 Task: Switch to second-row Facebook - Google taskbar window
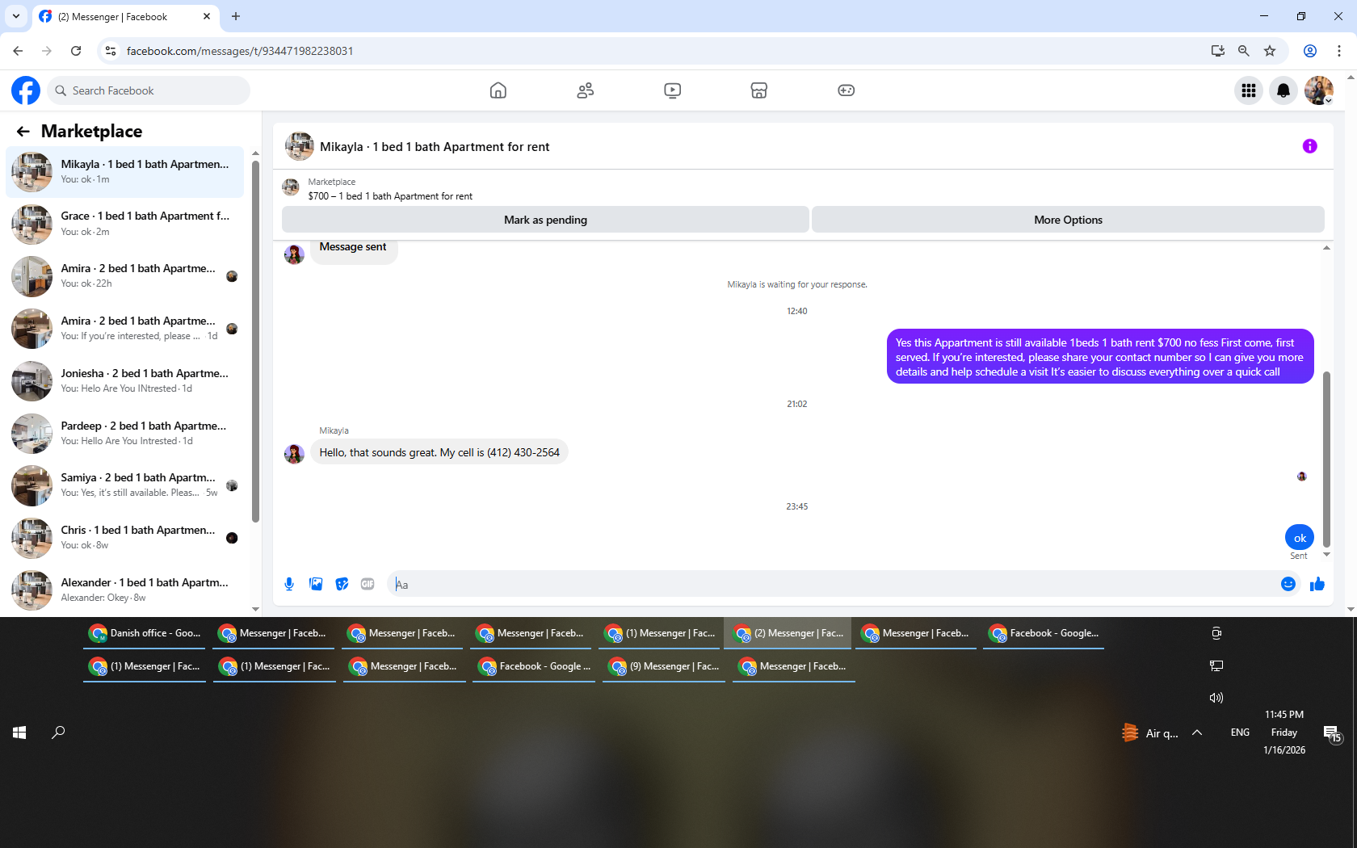pos(534,666)
